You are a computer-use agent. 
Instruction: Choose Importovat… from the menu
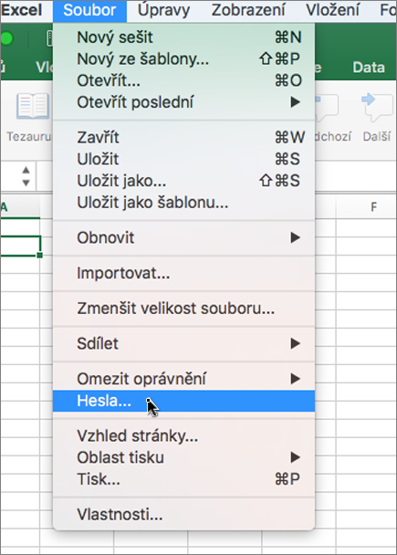tap(183, 273)
